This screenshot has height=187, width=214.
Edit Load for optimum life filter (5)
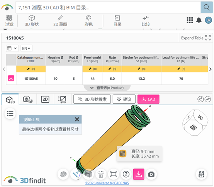[x=181, y=69]
